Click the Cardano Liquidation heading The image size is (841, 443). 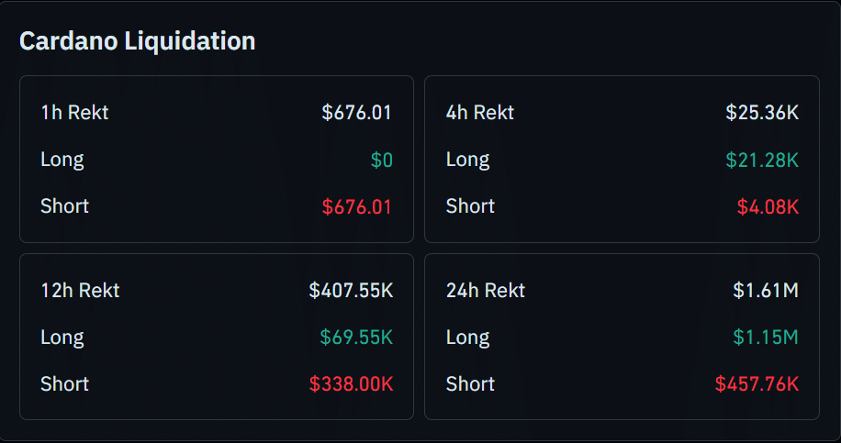(137, 41)
